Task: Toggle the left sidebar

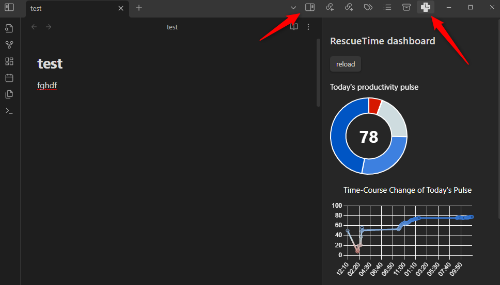Action: pos(9,7)
